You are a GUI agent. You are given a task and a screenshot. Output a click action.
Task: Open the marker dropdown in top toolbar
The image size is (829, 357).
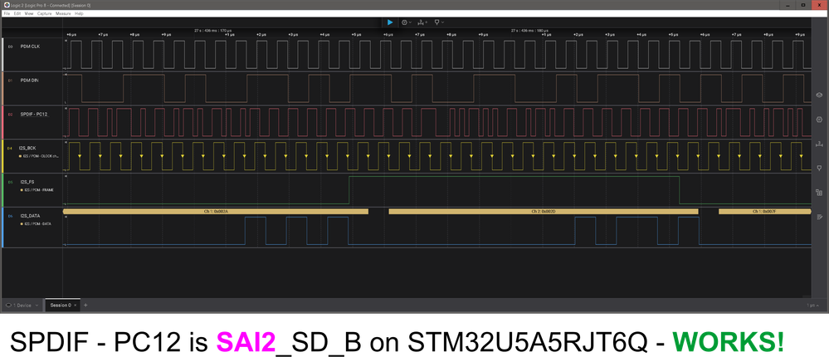pyautogui.click(x=439, y=22)
